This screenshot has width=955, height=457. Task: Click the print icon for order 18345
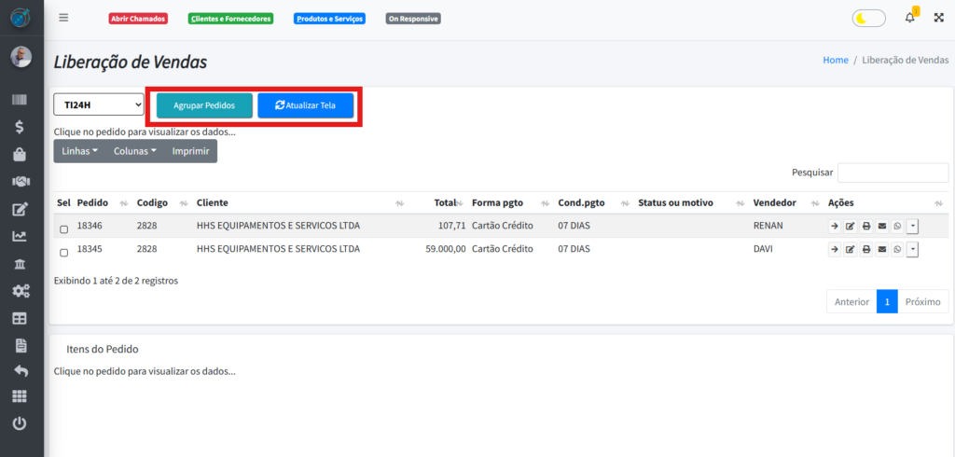click(865, 249)
